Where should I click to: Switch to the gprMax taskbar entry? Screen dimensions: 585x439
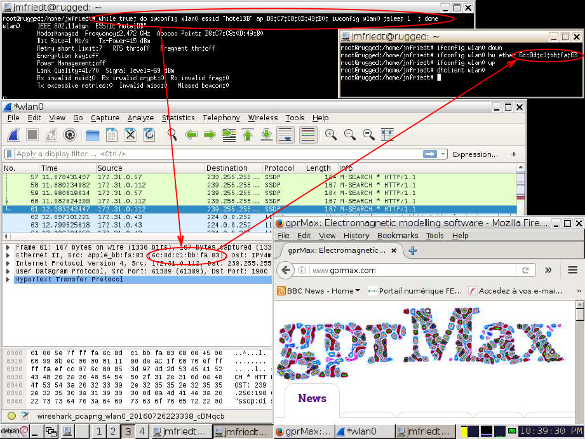[304, 431]
